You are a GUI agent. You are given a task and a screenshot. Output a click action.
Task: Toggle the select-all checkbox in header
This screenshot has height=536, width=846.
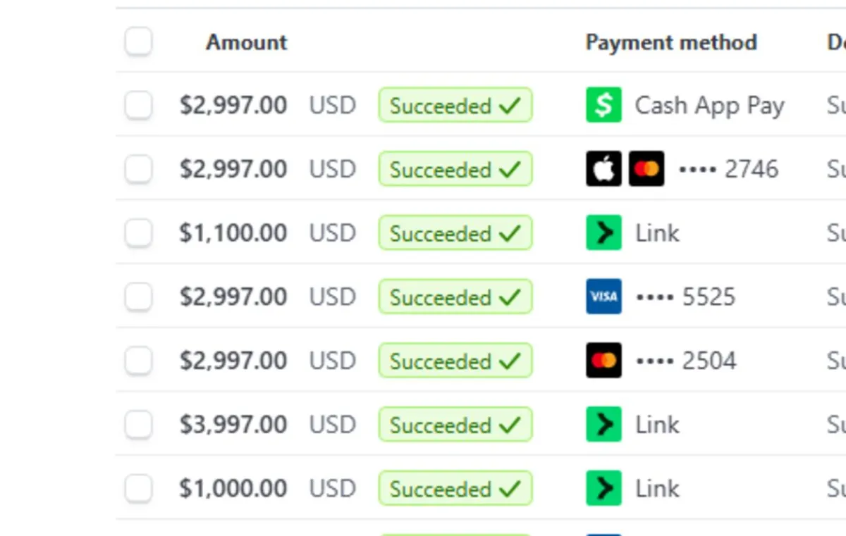(x=138, y=42)
